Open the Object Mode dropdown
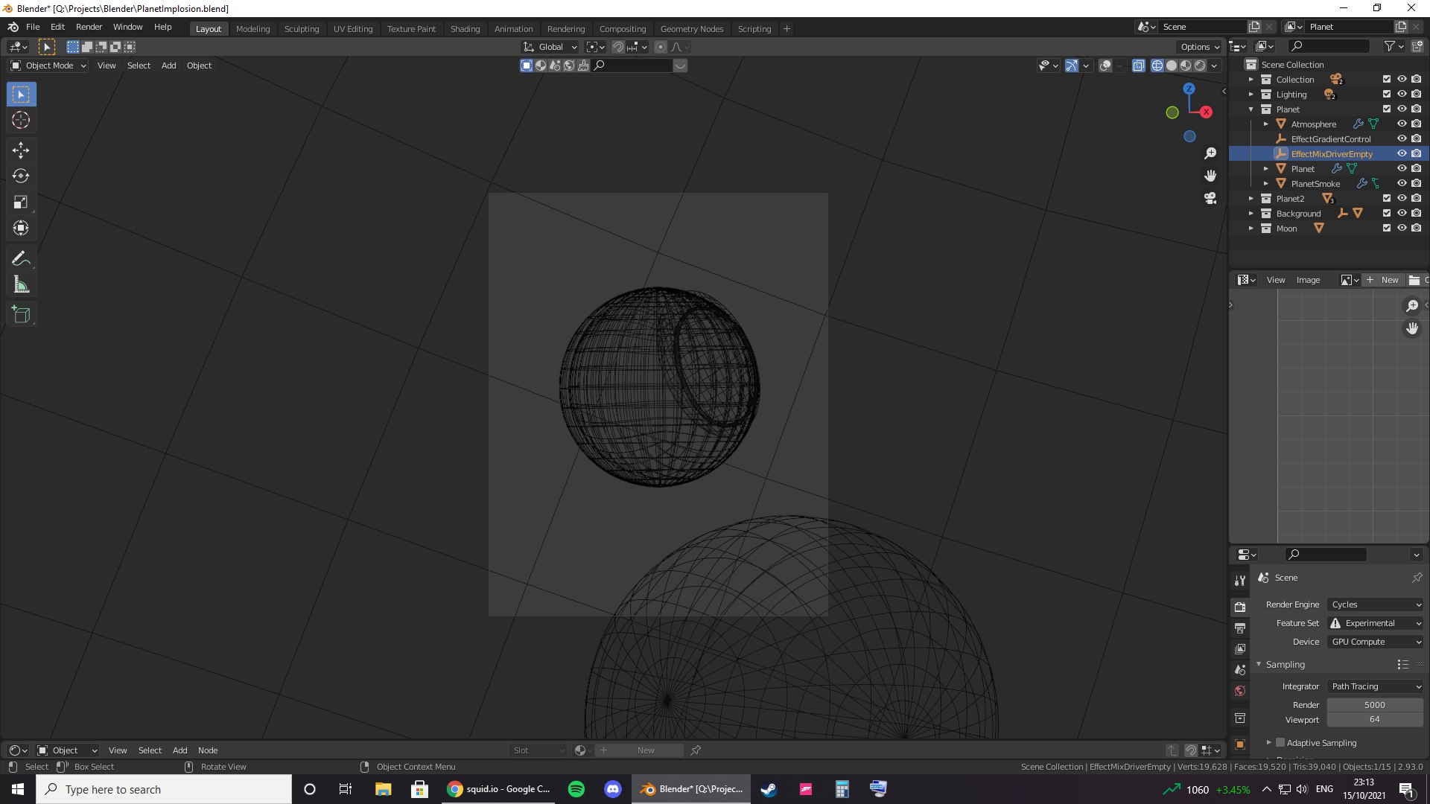The width and height of the screenshot is (1430, 804). click(x=48, y=66)
